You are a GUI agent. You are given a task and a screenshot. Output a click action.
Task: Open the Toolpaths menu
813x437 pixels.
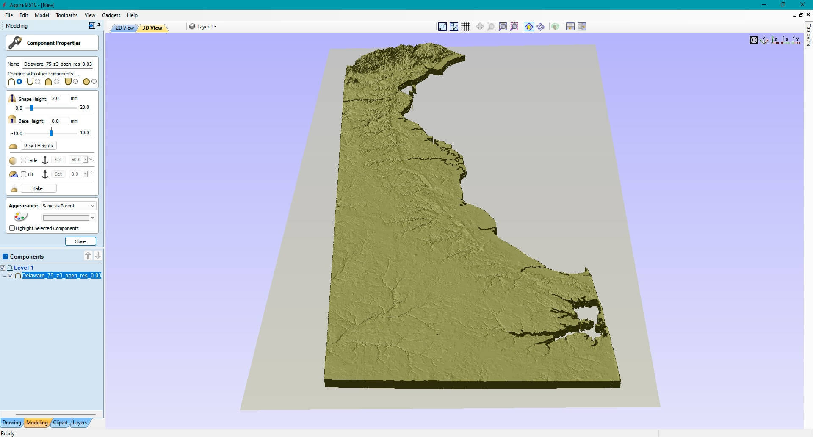(x=67, y=15)
